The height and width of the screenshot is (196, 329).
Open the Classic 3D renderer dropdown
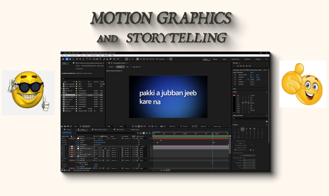204,126
